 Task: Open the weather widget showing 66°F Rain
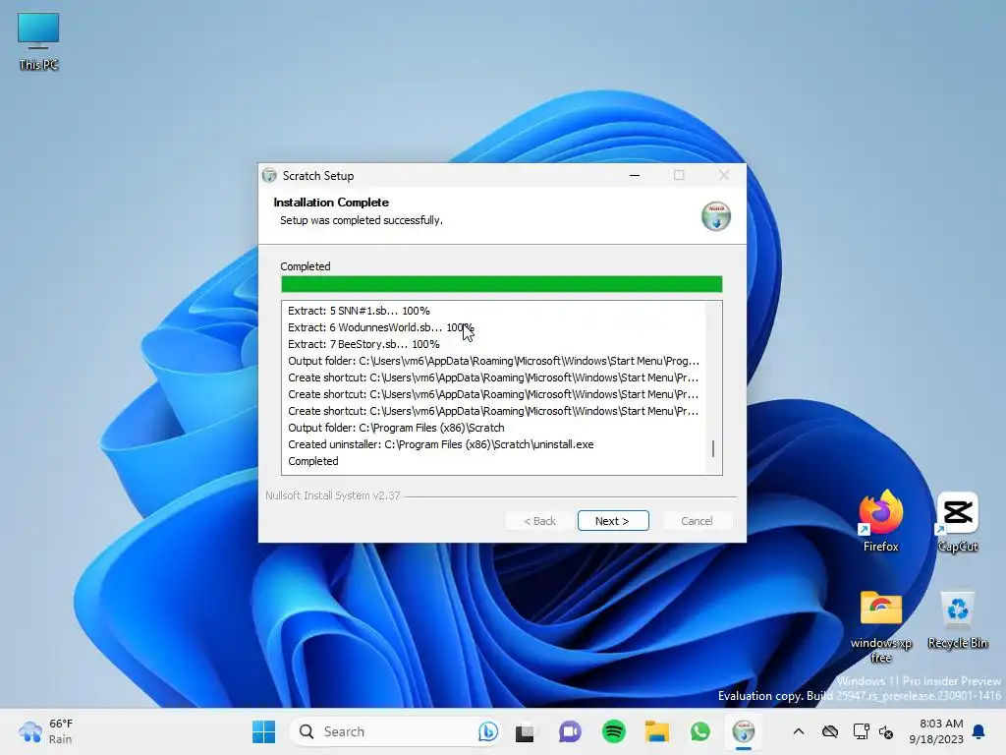click(46, 731)
